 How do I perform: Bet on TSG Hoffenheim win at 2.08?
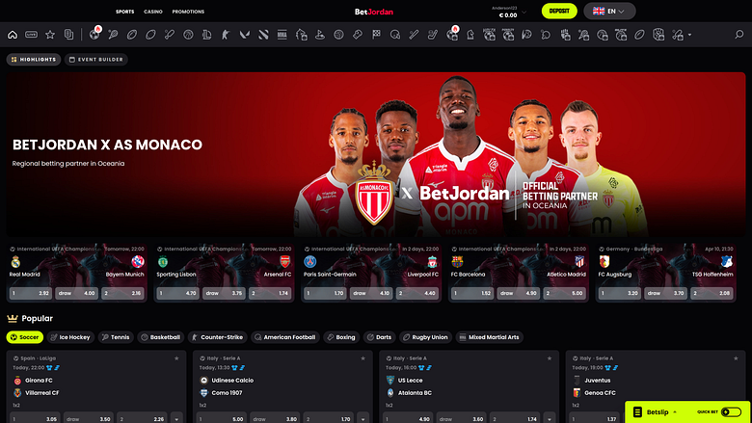[712, 293]
